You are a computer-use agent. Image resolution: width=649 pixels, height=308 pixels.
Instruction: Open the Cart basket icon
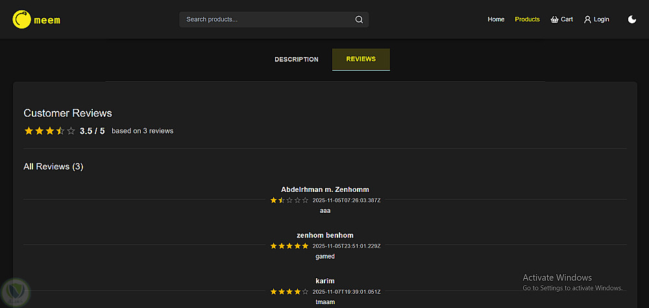554,19
